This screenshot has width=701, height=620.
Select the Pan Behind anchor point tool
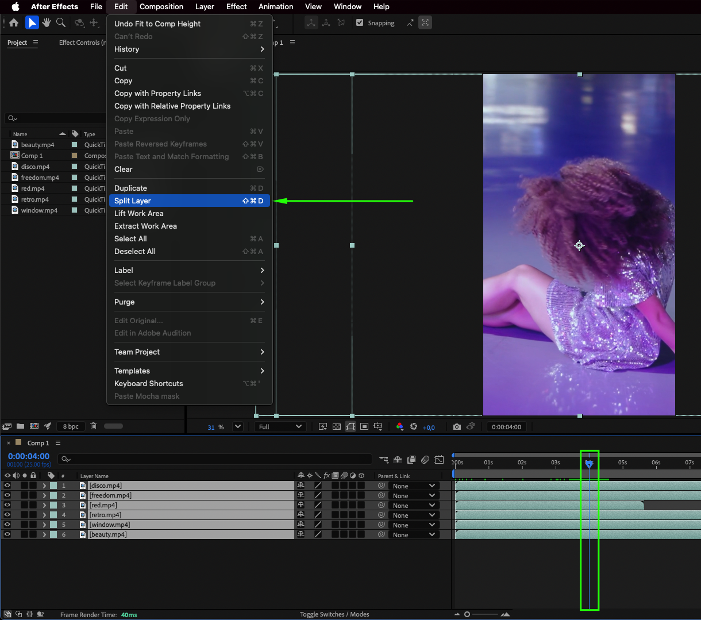tap(94, 23)
